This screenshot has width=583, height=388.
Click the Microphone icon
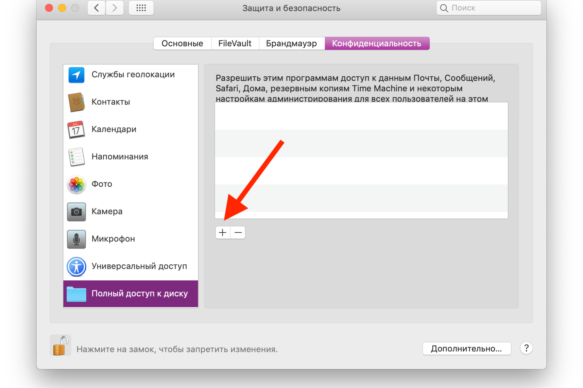(x=76, y=239)
